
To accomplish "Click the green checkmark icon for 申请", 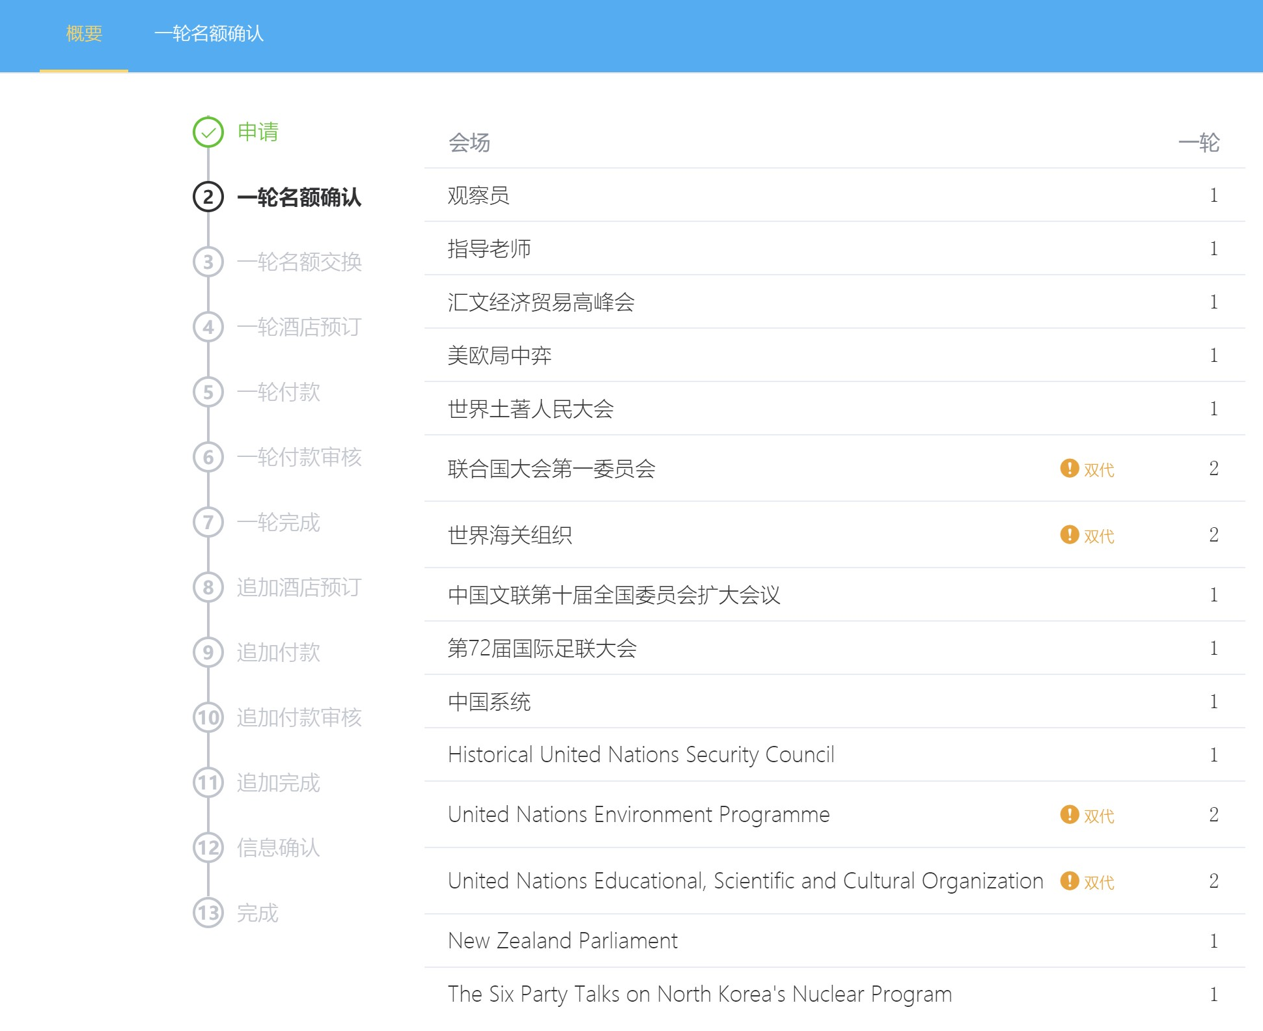I will click(x=208, y=132).
